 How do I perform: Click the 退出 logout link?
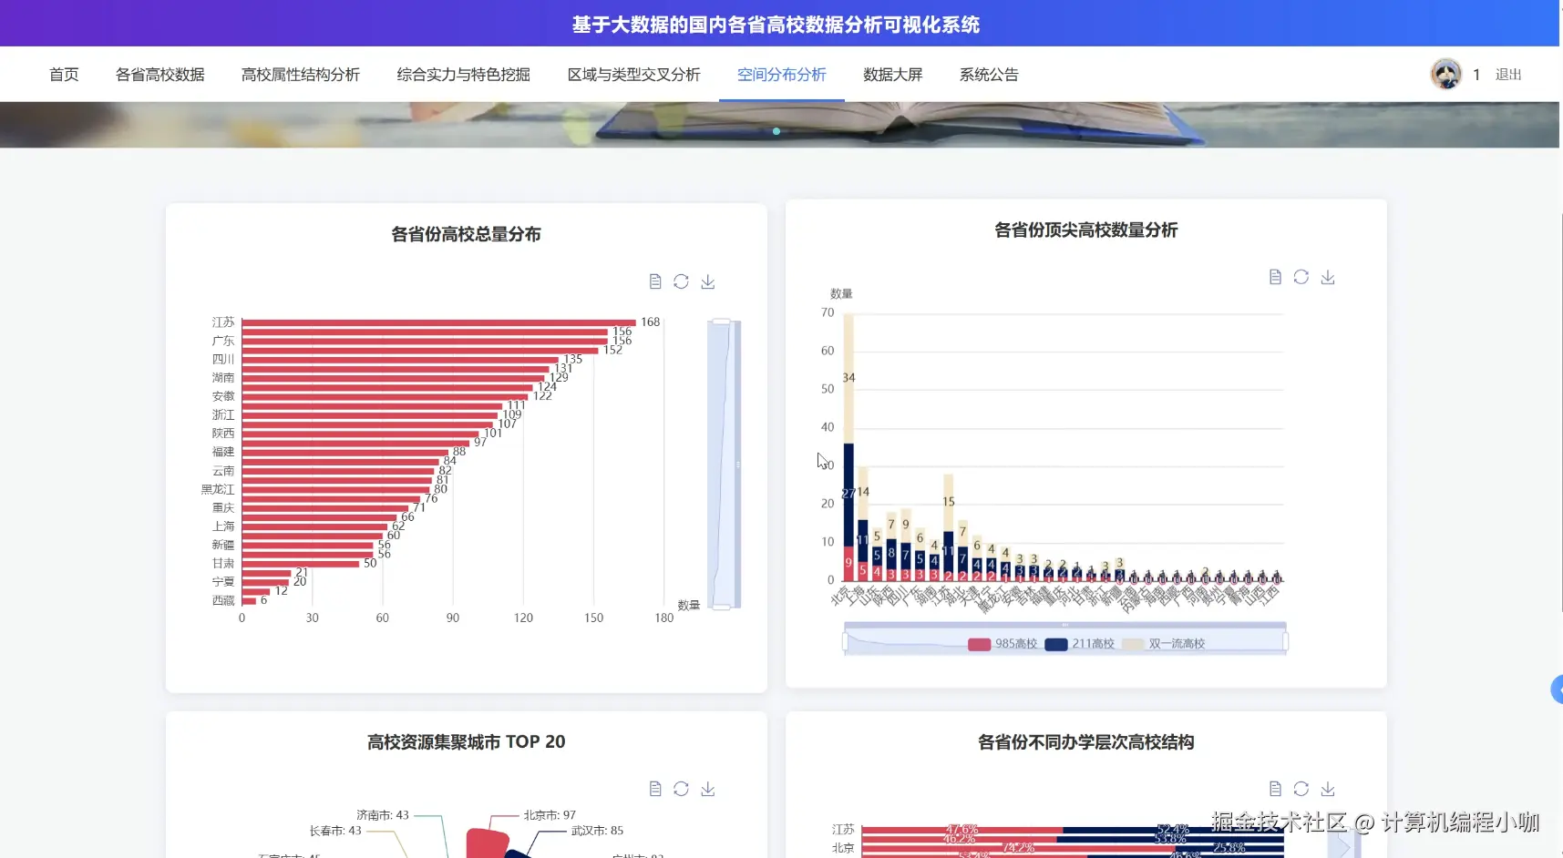click(x=1507, y=74)
